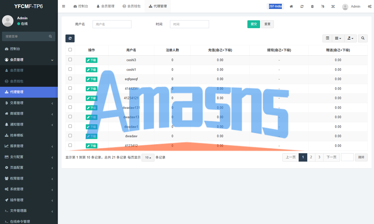Check the box for row 4123412
The height and width of the screenshot is (224, 374).
(x=70, y=145)
